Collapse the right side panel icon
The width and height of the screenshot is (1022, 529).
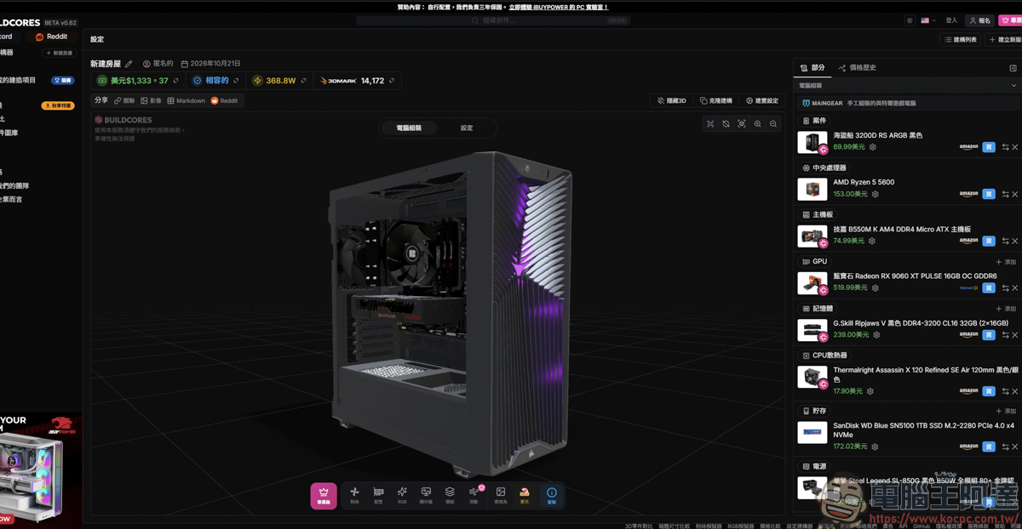[1013, 68]
